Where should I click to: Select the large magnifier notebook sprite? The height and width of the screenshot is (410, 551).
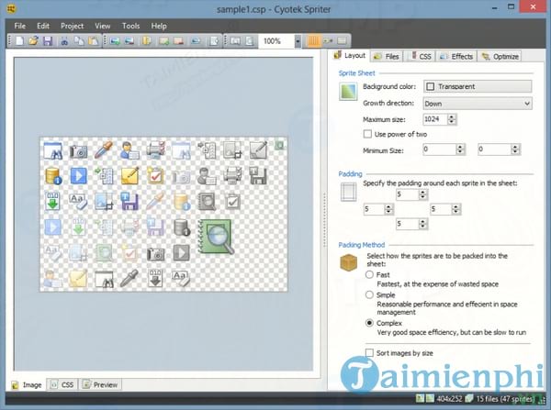pyautogui.click(x=218, y=237)
